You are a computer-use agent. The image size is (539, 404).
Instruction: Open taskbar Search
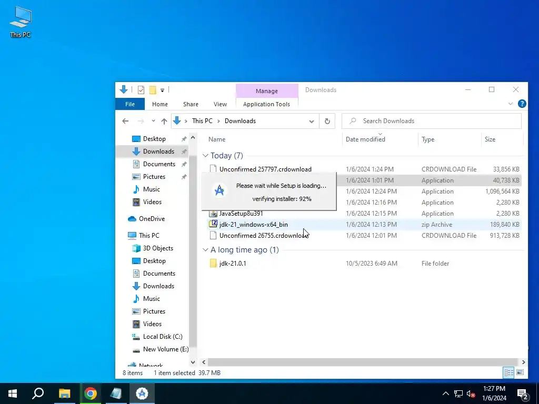[38, 393]
